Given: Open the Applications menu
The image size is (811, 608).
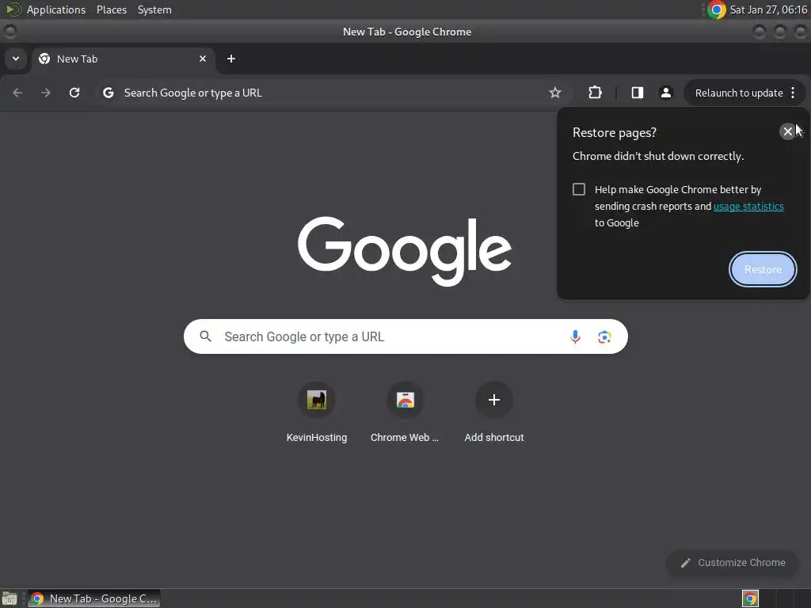Looking at the screenshot, I should (56, 9).
